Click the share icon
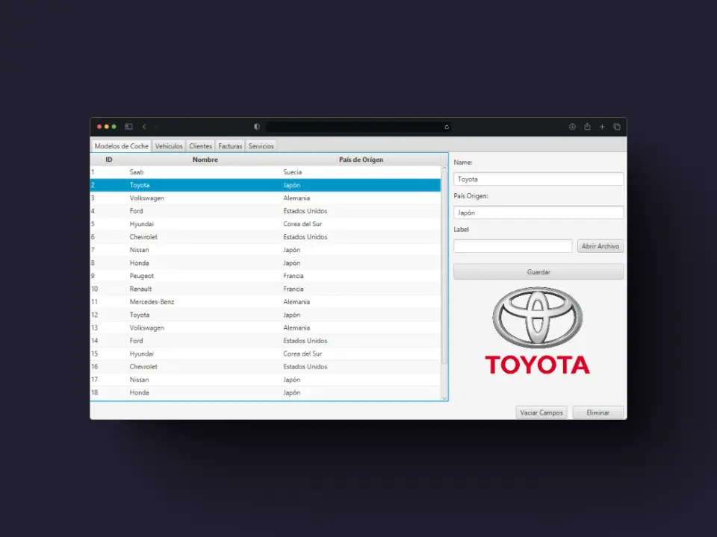 [587, 127]
